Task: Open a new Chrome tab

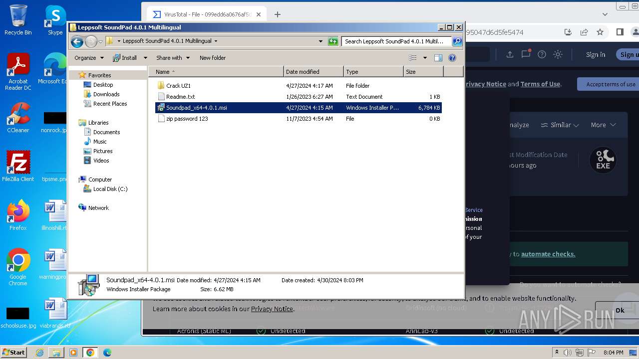Action: 278,14
